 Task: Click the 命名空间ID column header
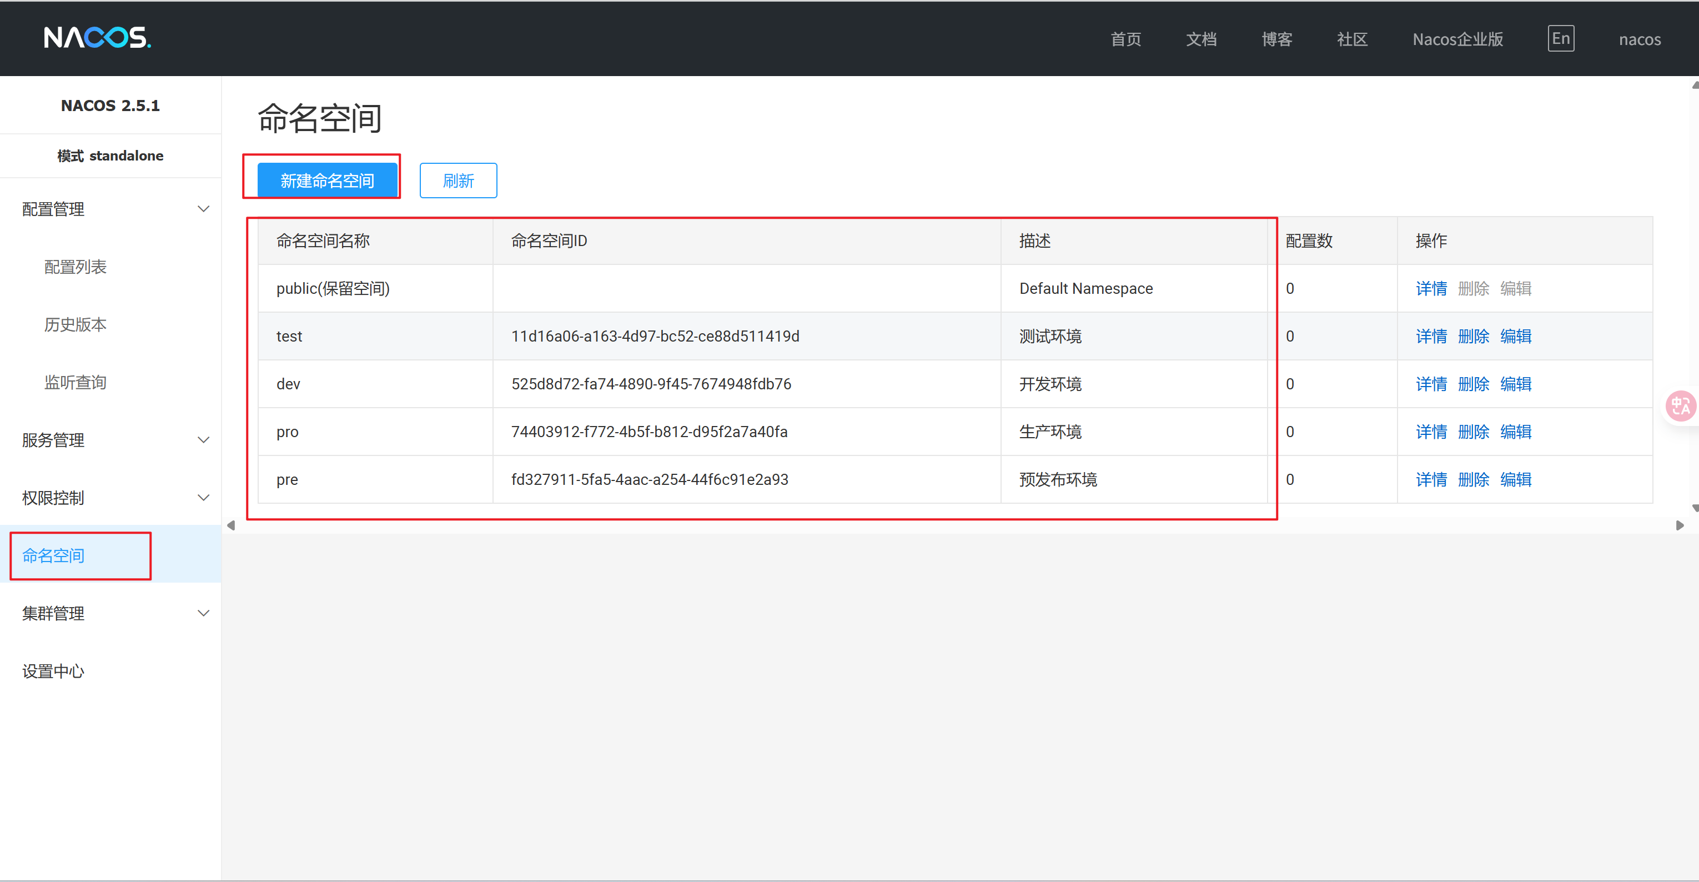747,241
